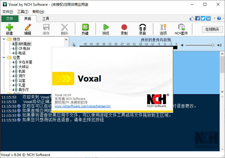
Task: Select the 位置 folder row
Action: point(14,57)
